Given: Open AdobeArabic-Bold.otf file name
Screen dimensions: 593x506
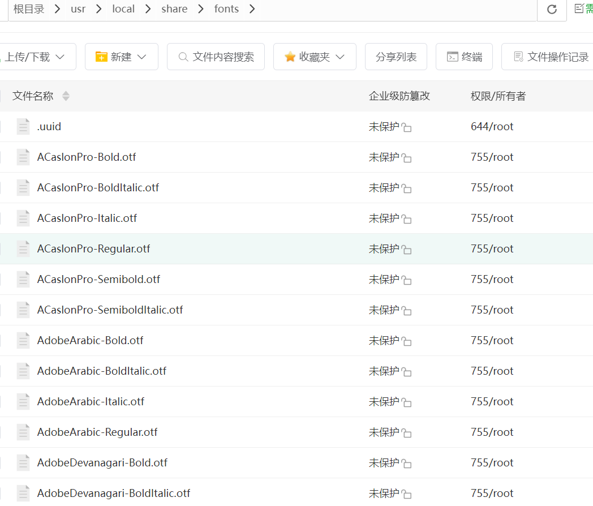Looking at the screenshot, I should coord(90,341).
